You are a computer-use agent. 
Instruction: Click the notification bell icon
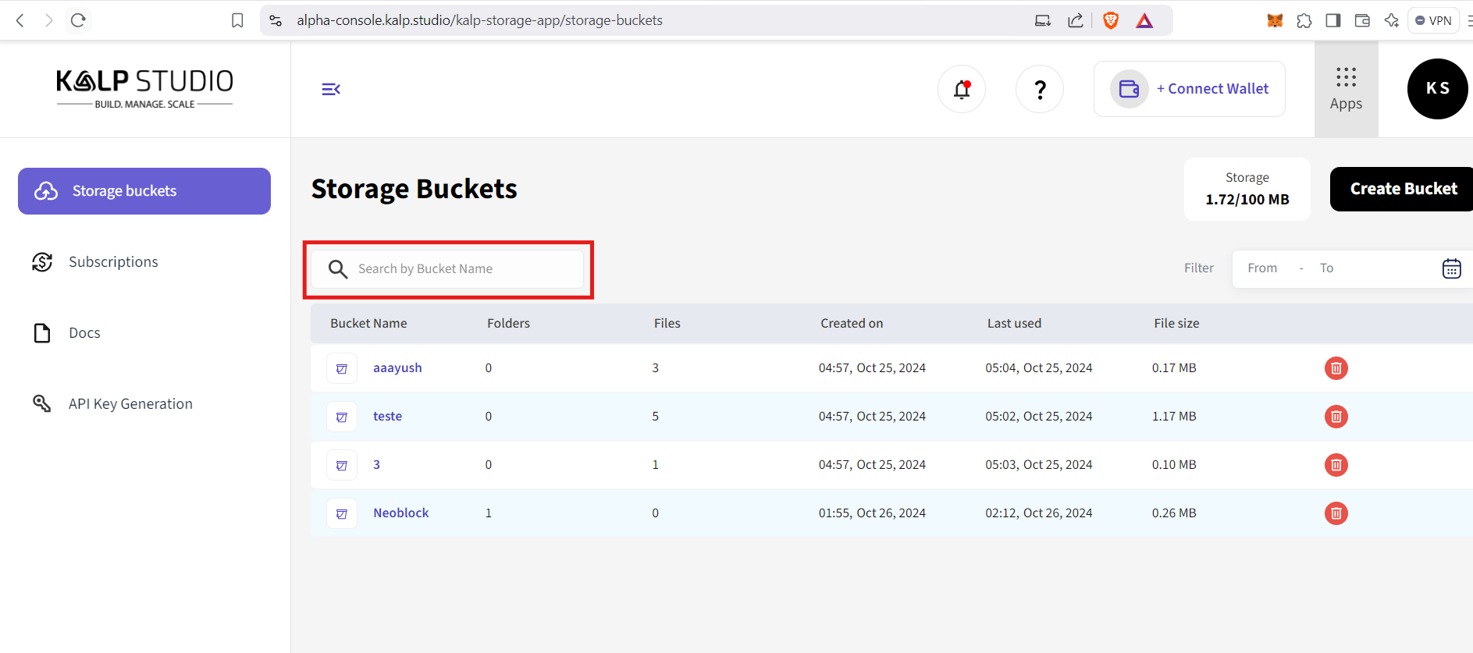click(x=962, y=89)
